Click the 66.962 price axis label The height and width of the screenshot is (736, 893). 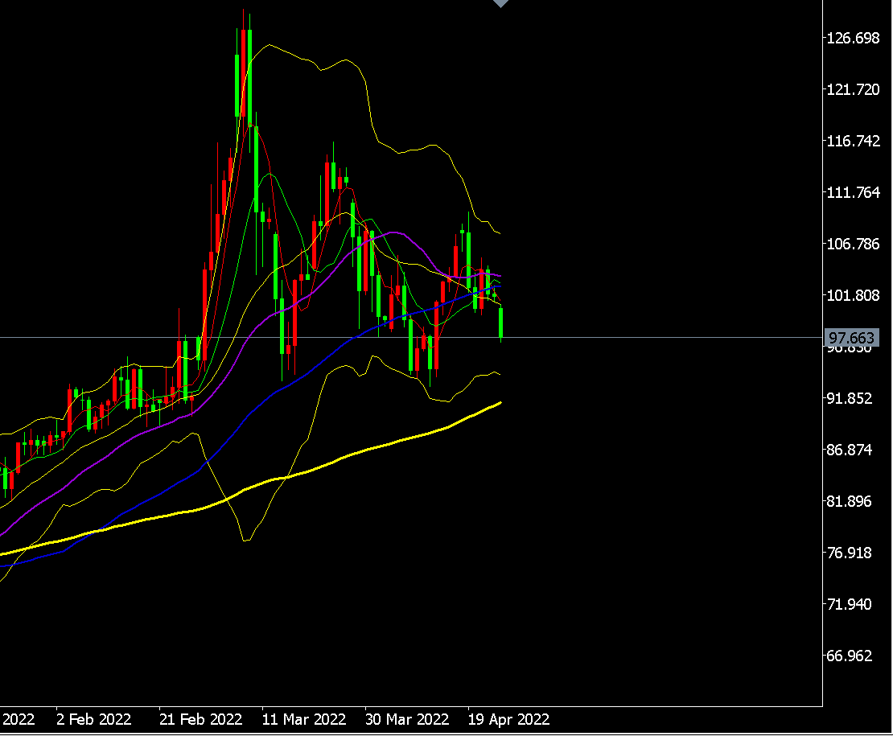coord(853,656)
